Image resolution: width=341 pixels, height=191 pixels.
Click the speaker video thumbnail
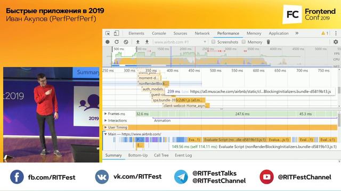coord(51,115)
